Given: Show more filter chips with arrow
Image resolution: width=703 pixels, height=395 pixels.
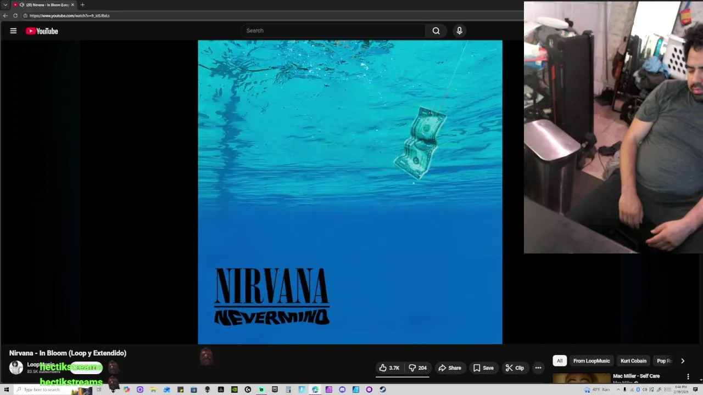Looking at the screenshot, I should click(x=682, y=360).
